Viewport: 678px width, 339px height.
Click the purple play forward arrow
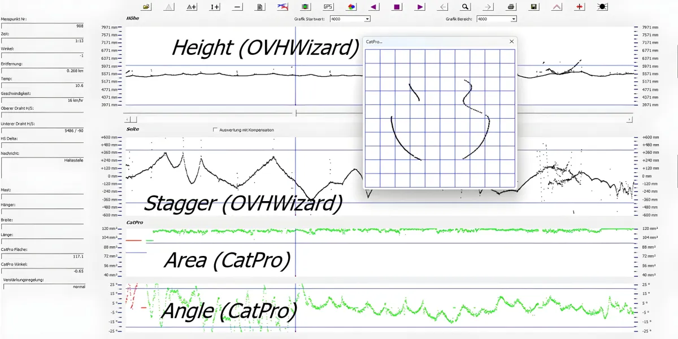(x=419, y=7)
